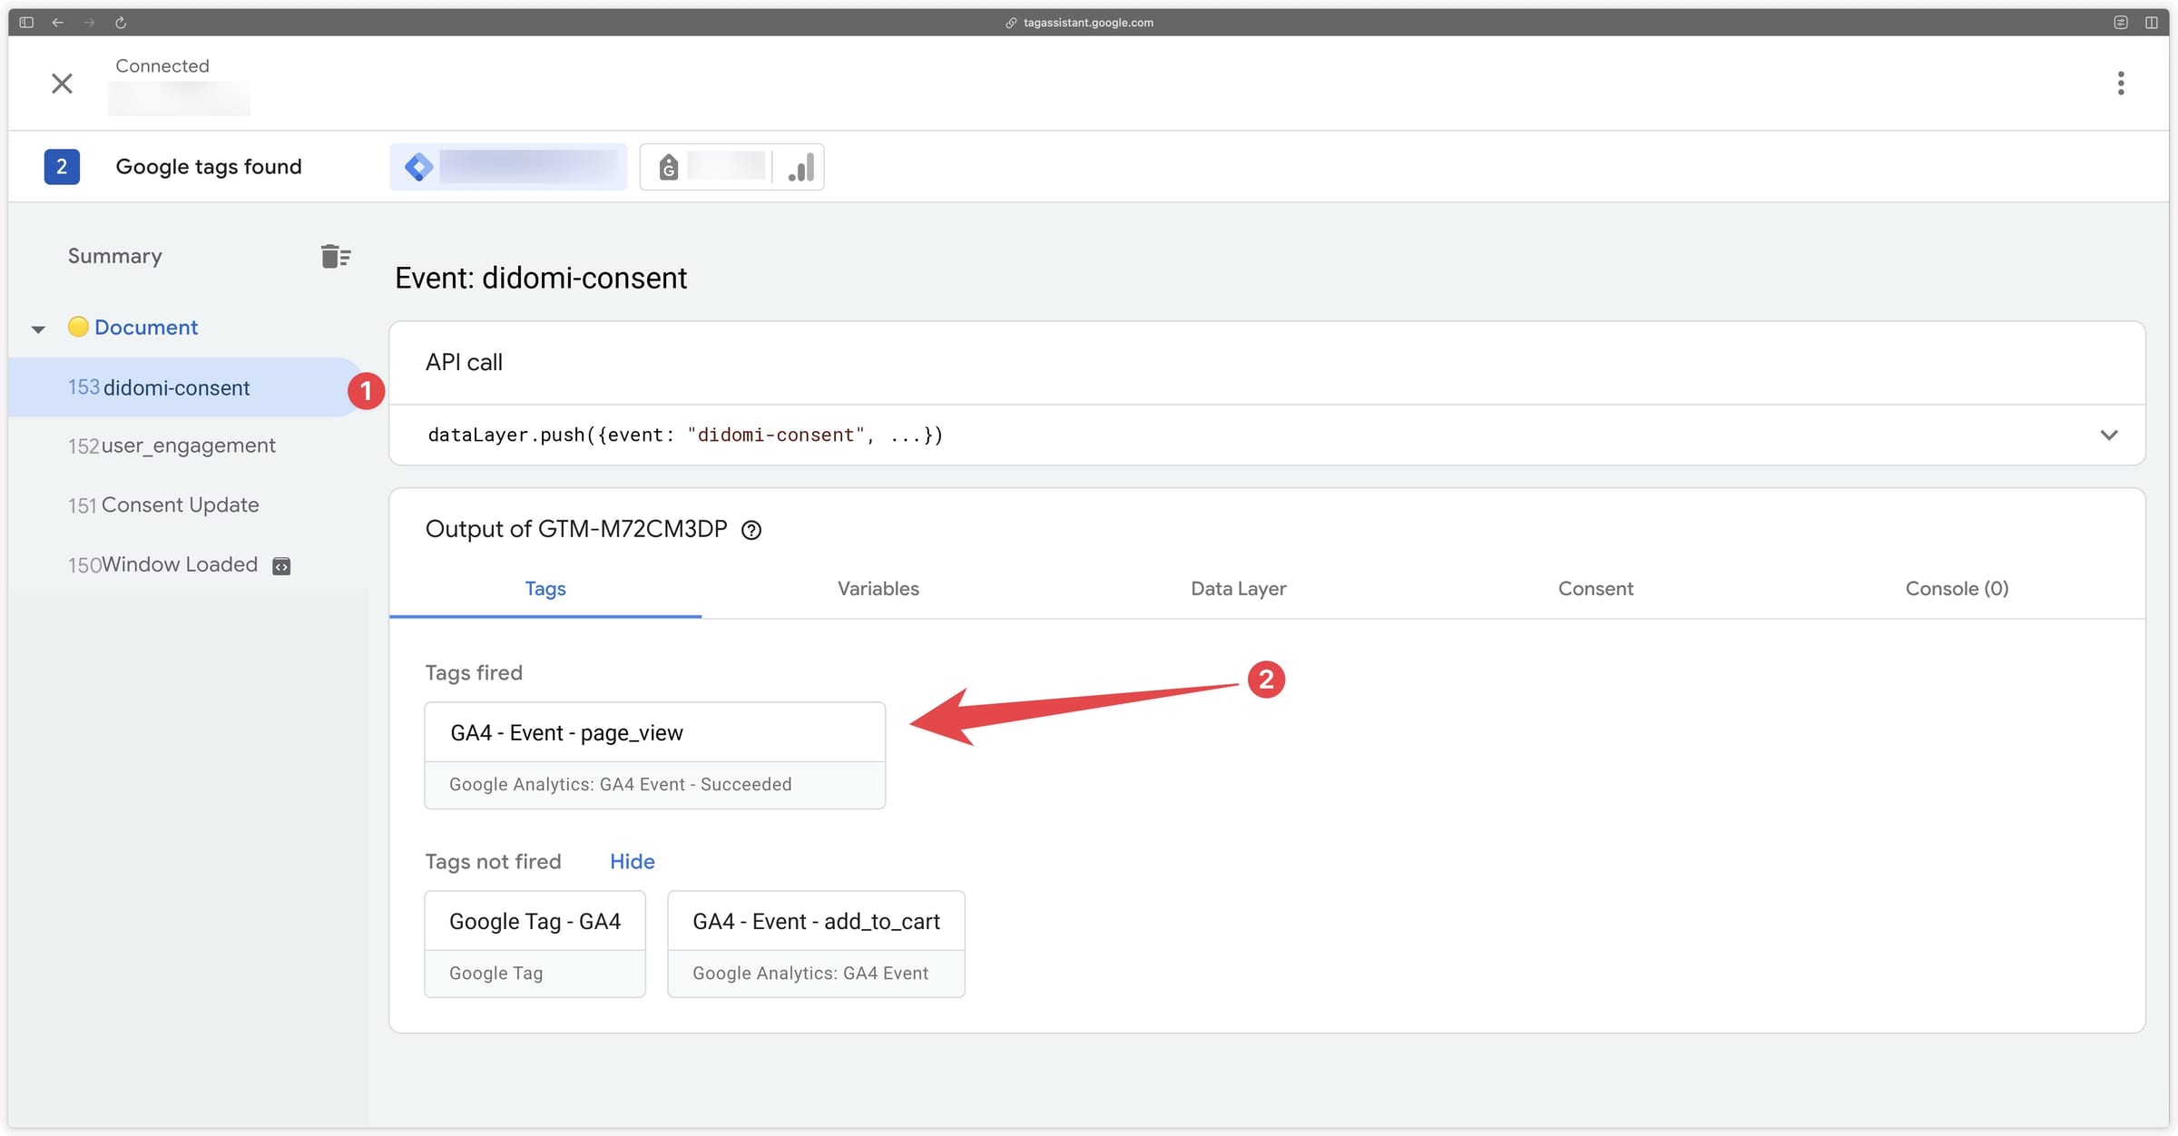Click the 'Connected' status text
2178x1136 pixels.
162,65
